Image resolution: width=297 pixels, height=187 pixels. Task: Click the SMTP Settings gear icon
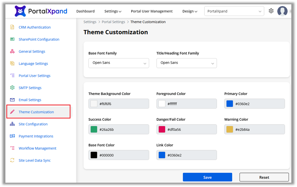click(x=12, y=88)
